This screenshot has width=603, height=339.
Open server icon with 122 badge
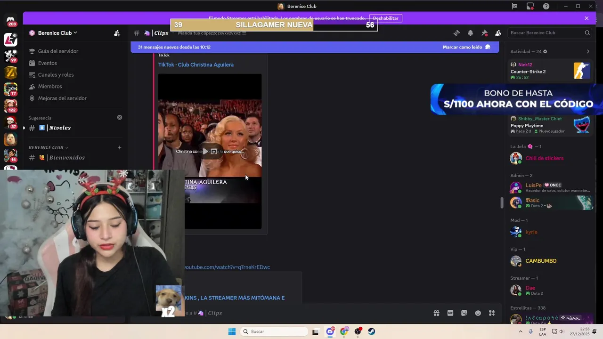click(11, 105)
